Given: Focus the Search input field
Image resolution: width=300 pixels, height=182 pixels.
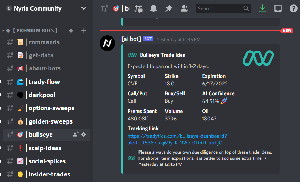Looking at the screenshot, I should 223,8.
